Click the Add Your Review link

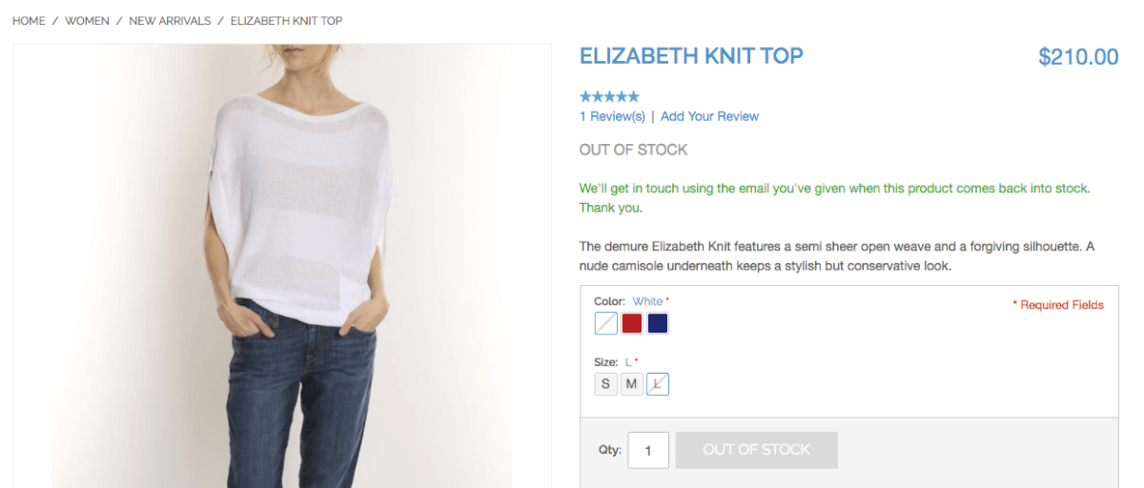point(709,116)
